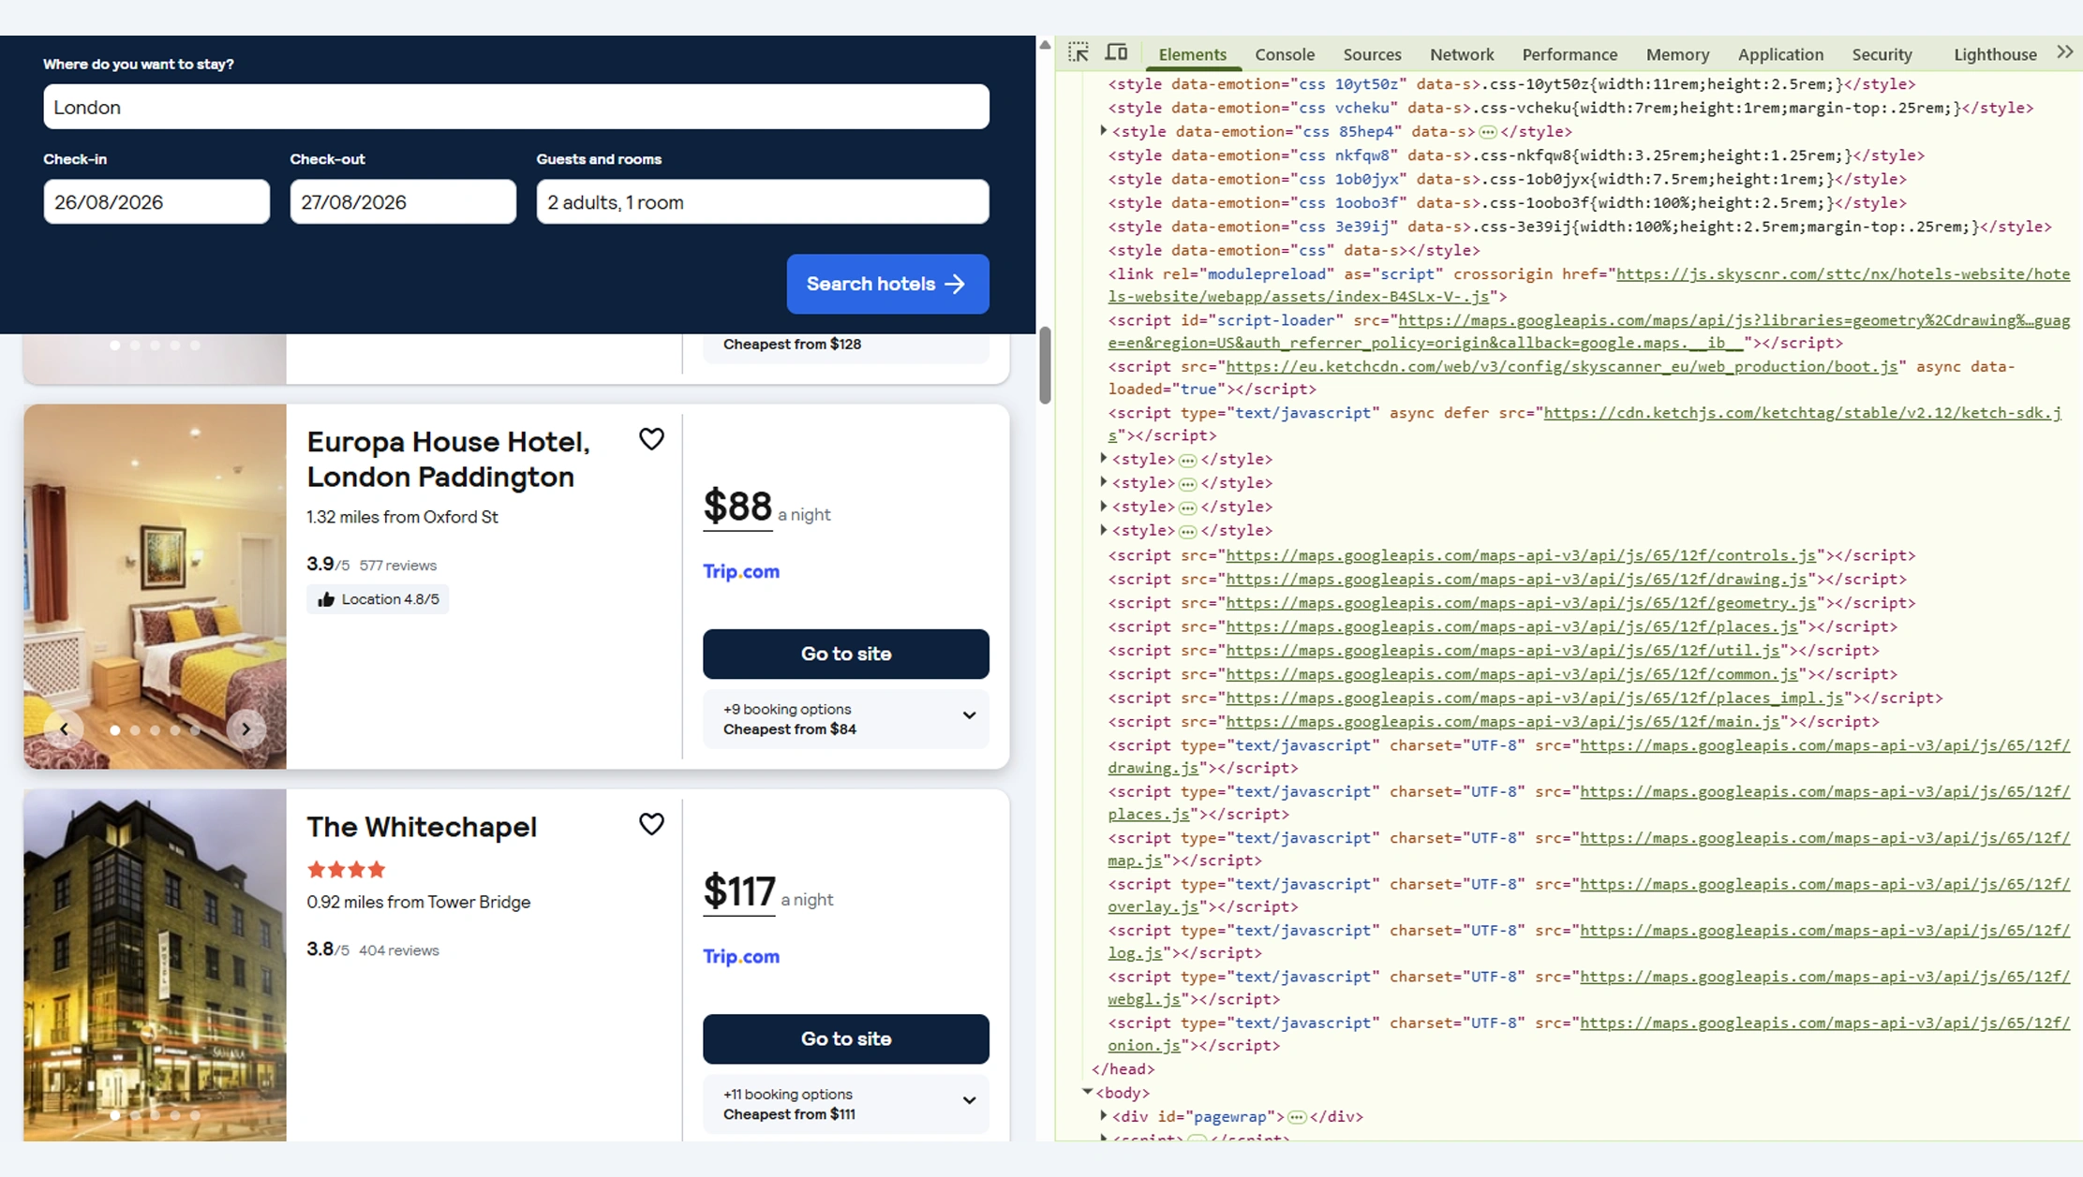Switch to the Memory tab
The height and width of the screenshot is (1177, 2083).
1677,54
